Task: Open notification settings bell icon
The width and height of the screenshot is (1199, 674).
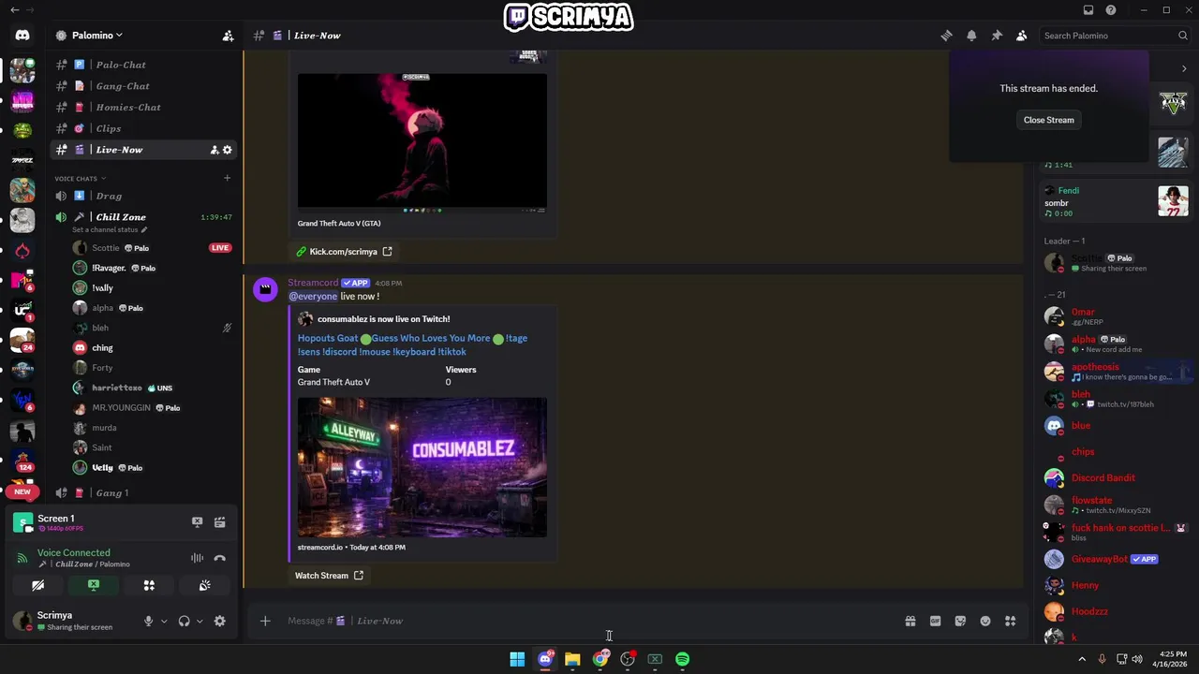Action: tap(971, 36)
